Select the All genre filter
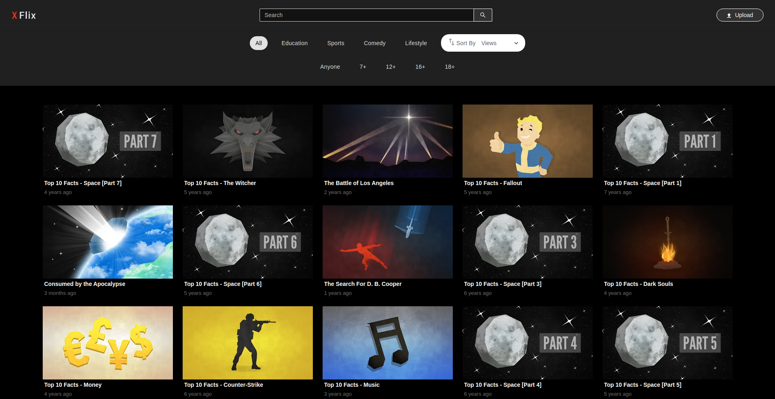775x399 pixels. [x=258, y=43]
